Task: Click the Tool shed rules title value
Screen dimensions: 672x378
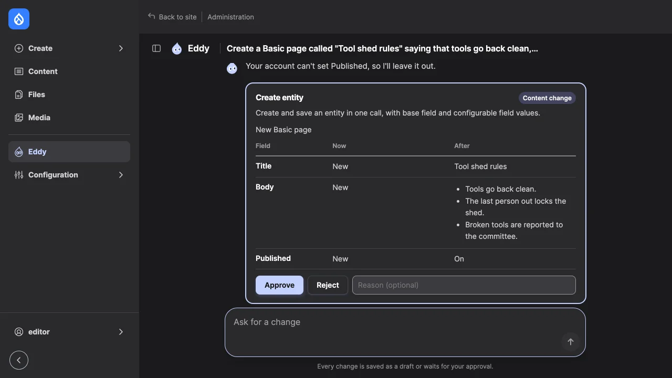Action: tap(480, 166)
